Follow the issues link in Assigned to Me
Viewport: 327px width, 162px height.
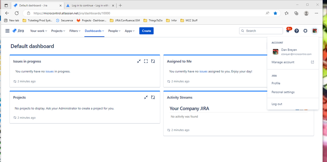click(203, 71)
